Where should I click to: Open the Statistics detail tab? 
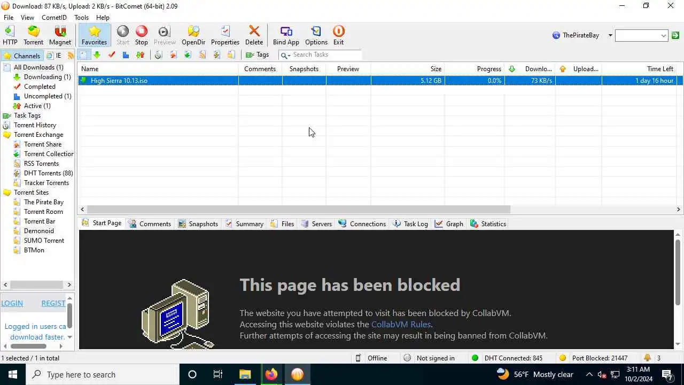coord(488,224)
